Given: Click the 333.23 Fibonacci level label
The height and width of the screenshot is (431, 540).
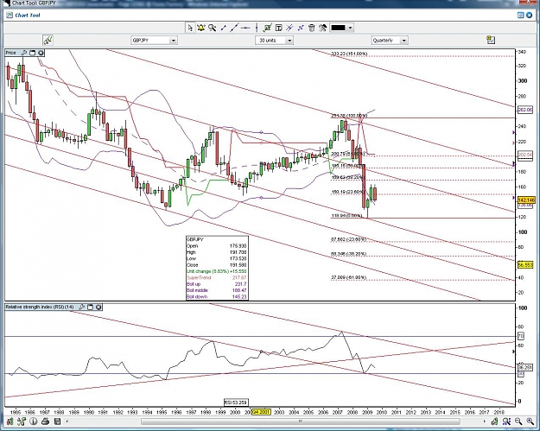Looking at the screenshot, I should coord(349,54).
